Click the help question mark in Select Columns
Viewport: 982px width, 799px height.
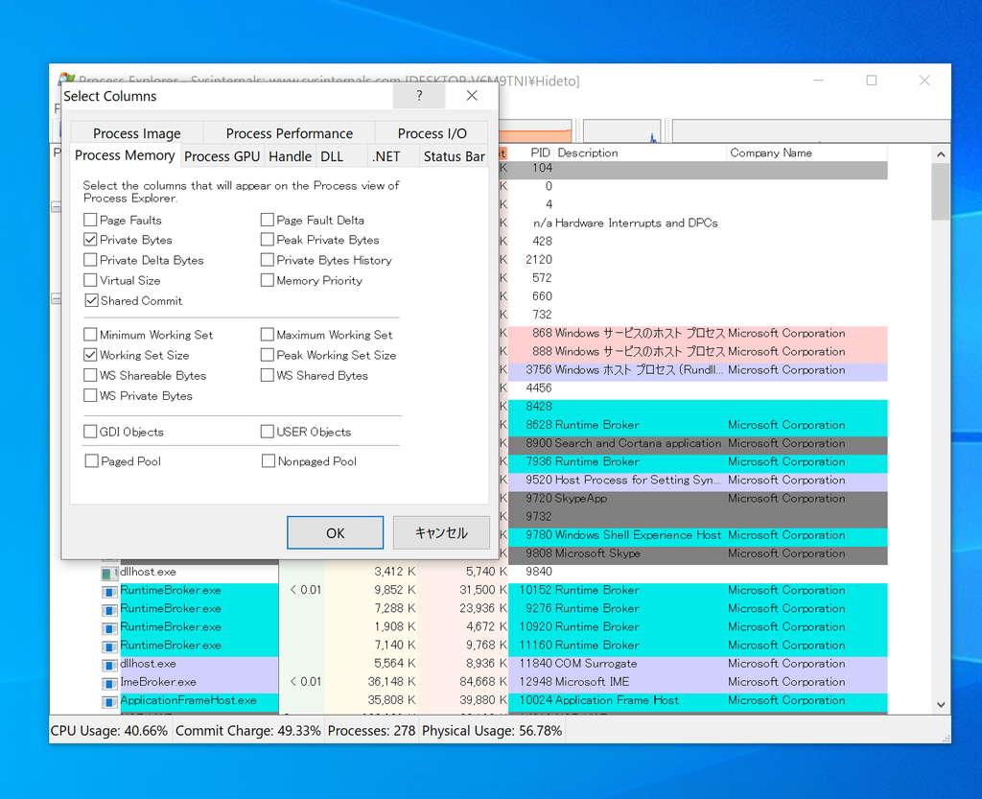click(x=419, y=96)
